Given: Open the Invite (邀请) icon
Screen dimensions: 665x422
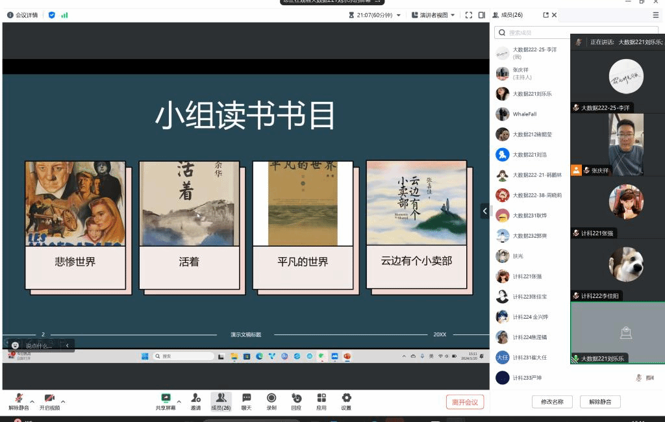Looking at the screenshot, I should click(x=195, y=398).
